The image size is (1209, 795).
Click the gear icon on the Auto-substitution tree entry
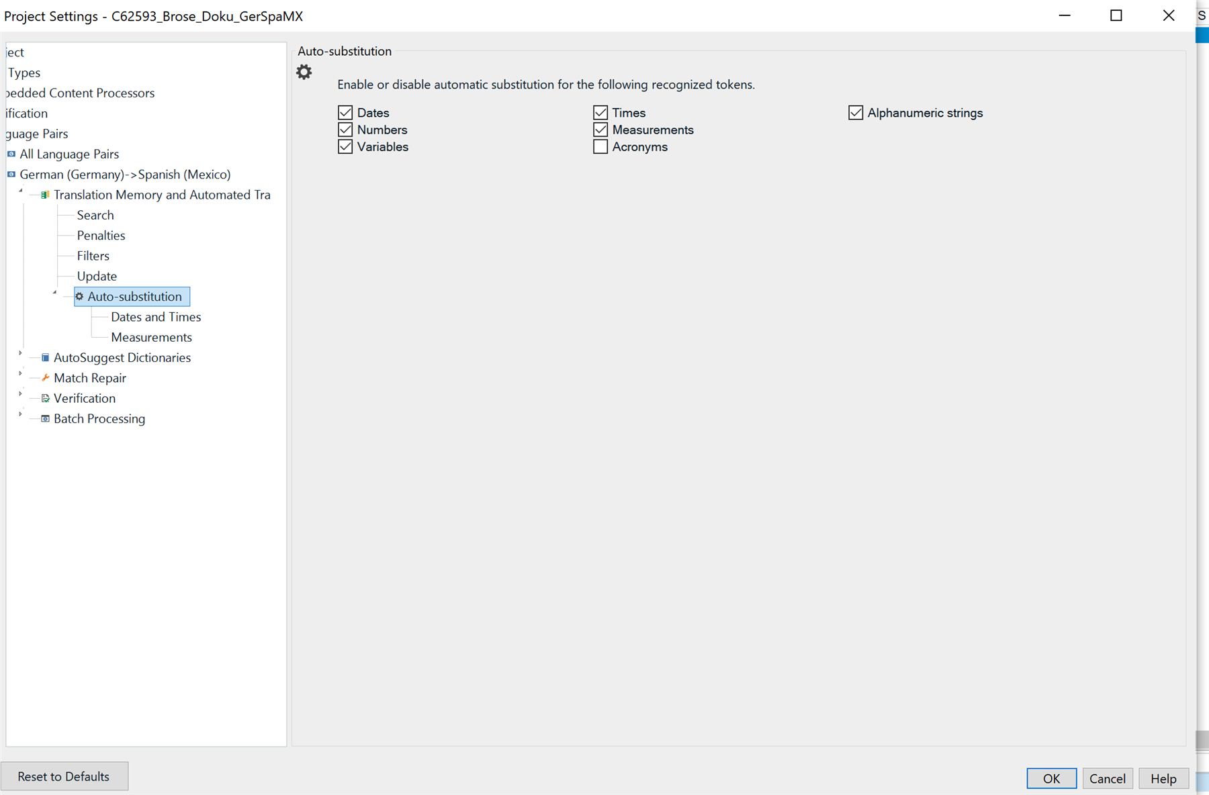(80, 296)
